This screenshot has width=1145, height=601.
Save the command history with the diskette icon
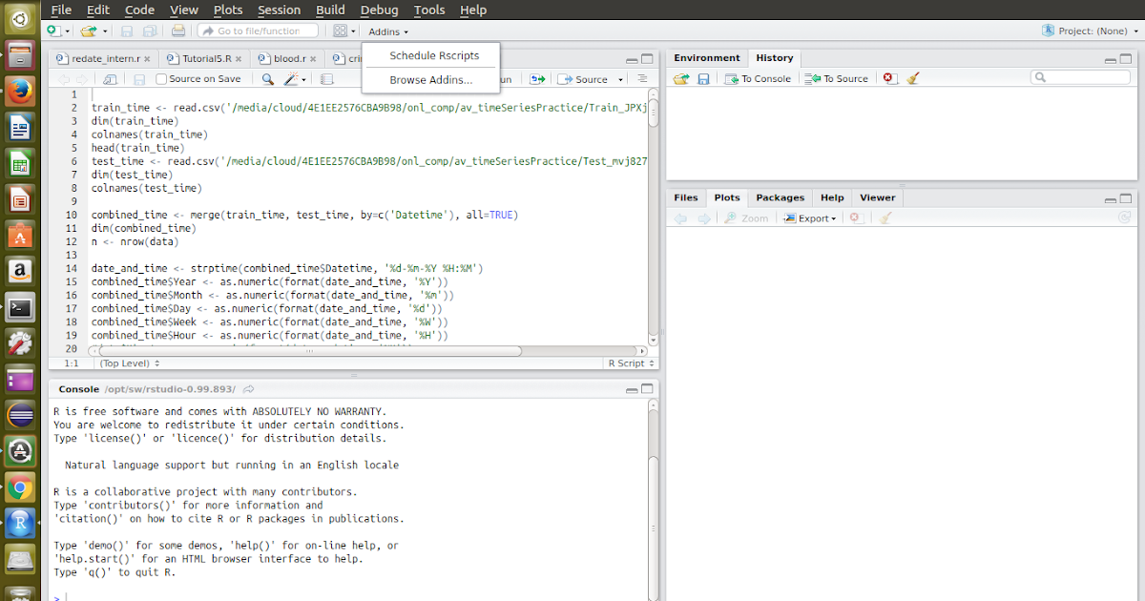pos(703,77)
